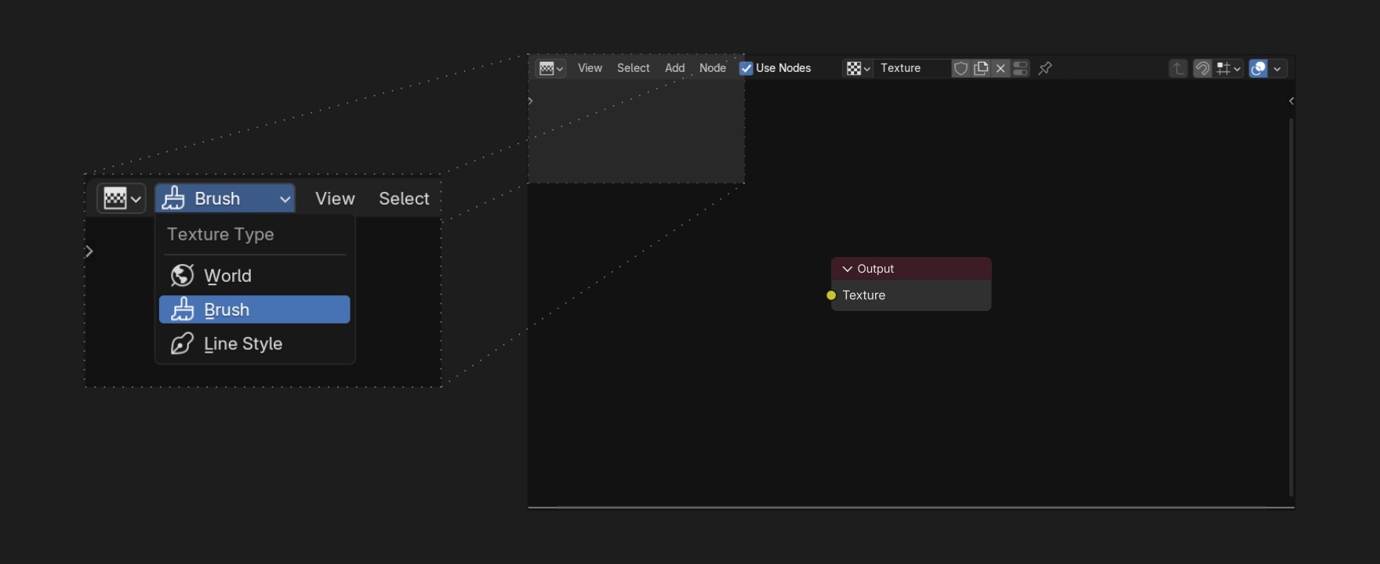The image size is (1380, 564).
Task: Open the Select menu in the main editor header
Action: pos(633,68)
